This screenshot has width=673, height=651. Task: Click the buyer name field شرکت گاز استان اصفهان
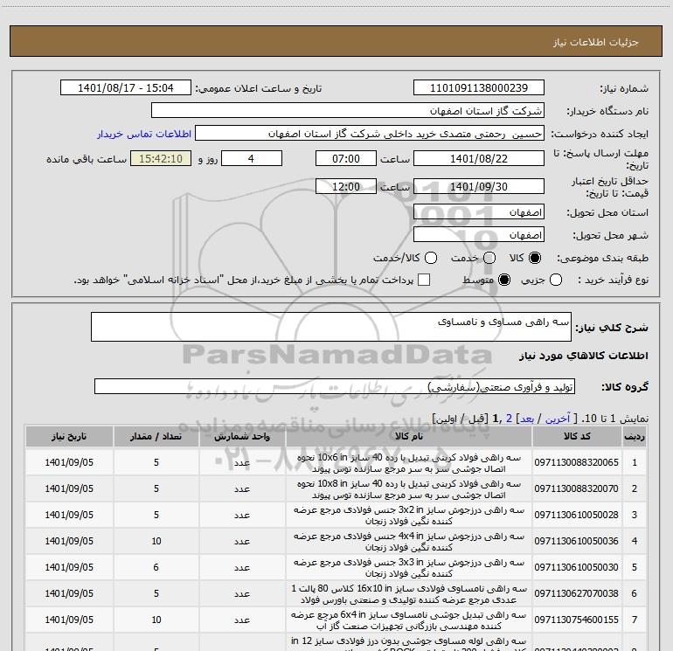point(348,110)
